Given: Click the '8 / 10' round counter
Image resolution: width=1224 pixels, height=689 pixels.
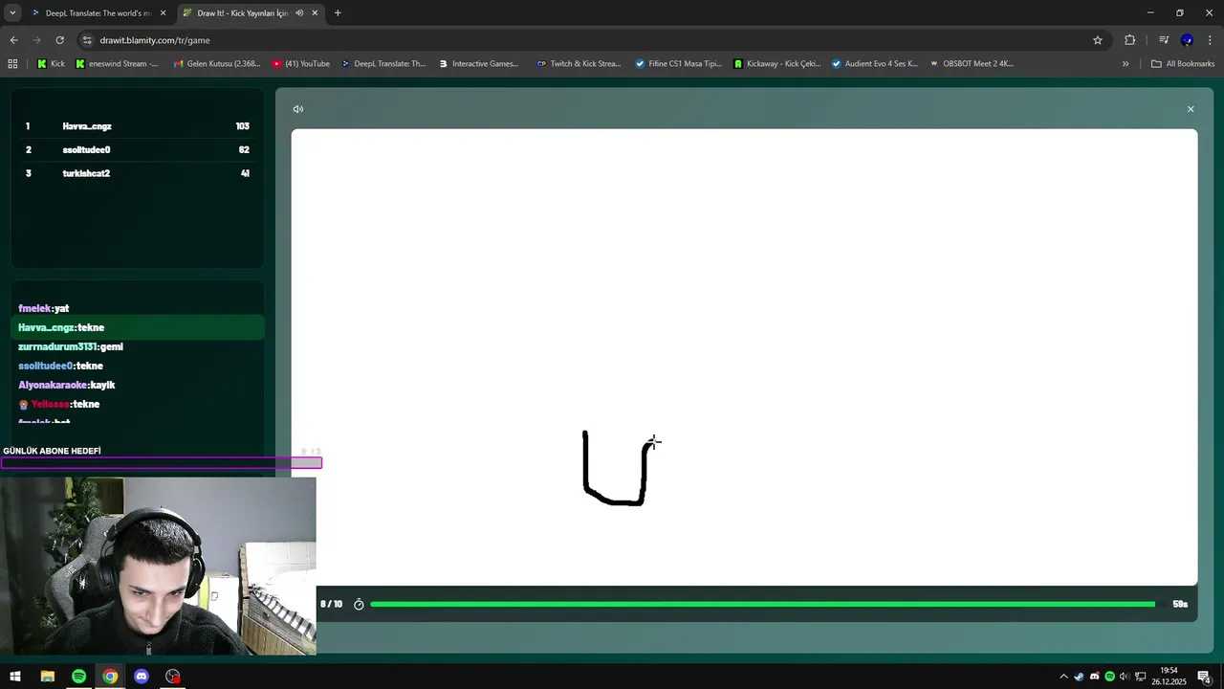Looking at the screenshot, I should click(331, 605).
